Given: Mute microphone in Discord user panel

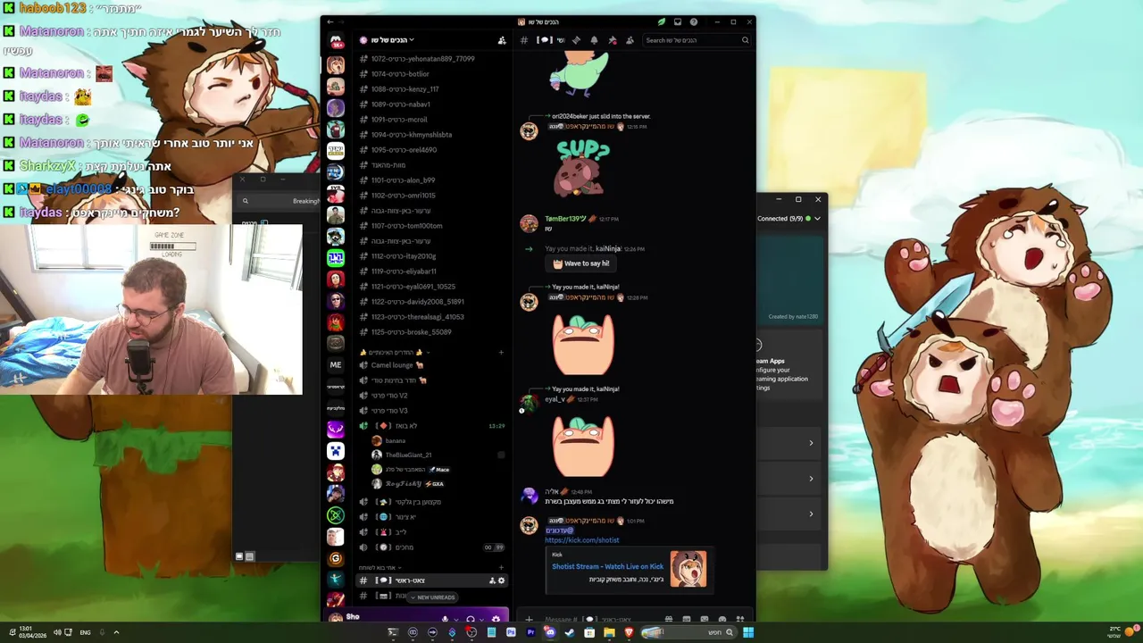Looking at the screenshot, I should coord(445,619).
